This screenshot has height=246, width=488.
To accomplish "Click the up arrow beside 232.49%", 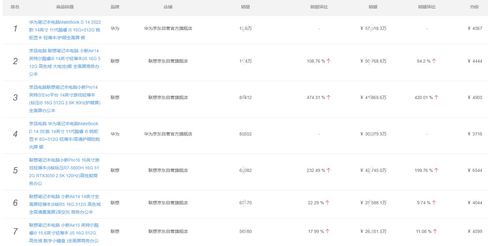I will [328, 170].
